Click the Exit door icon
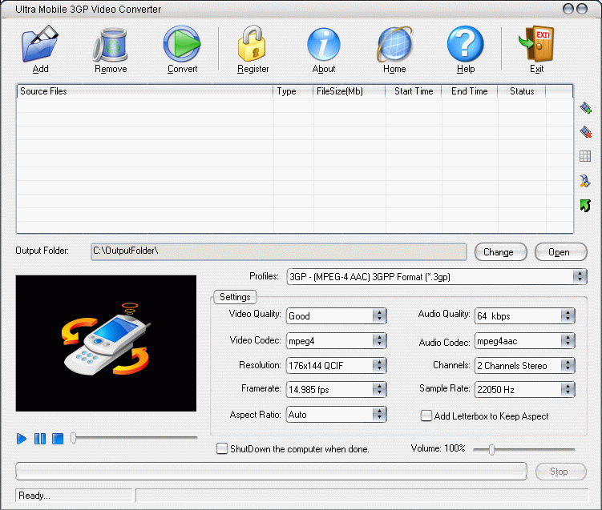Image resolution: width=602 pixels, height=510 pixels. point(537,44)
